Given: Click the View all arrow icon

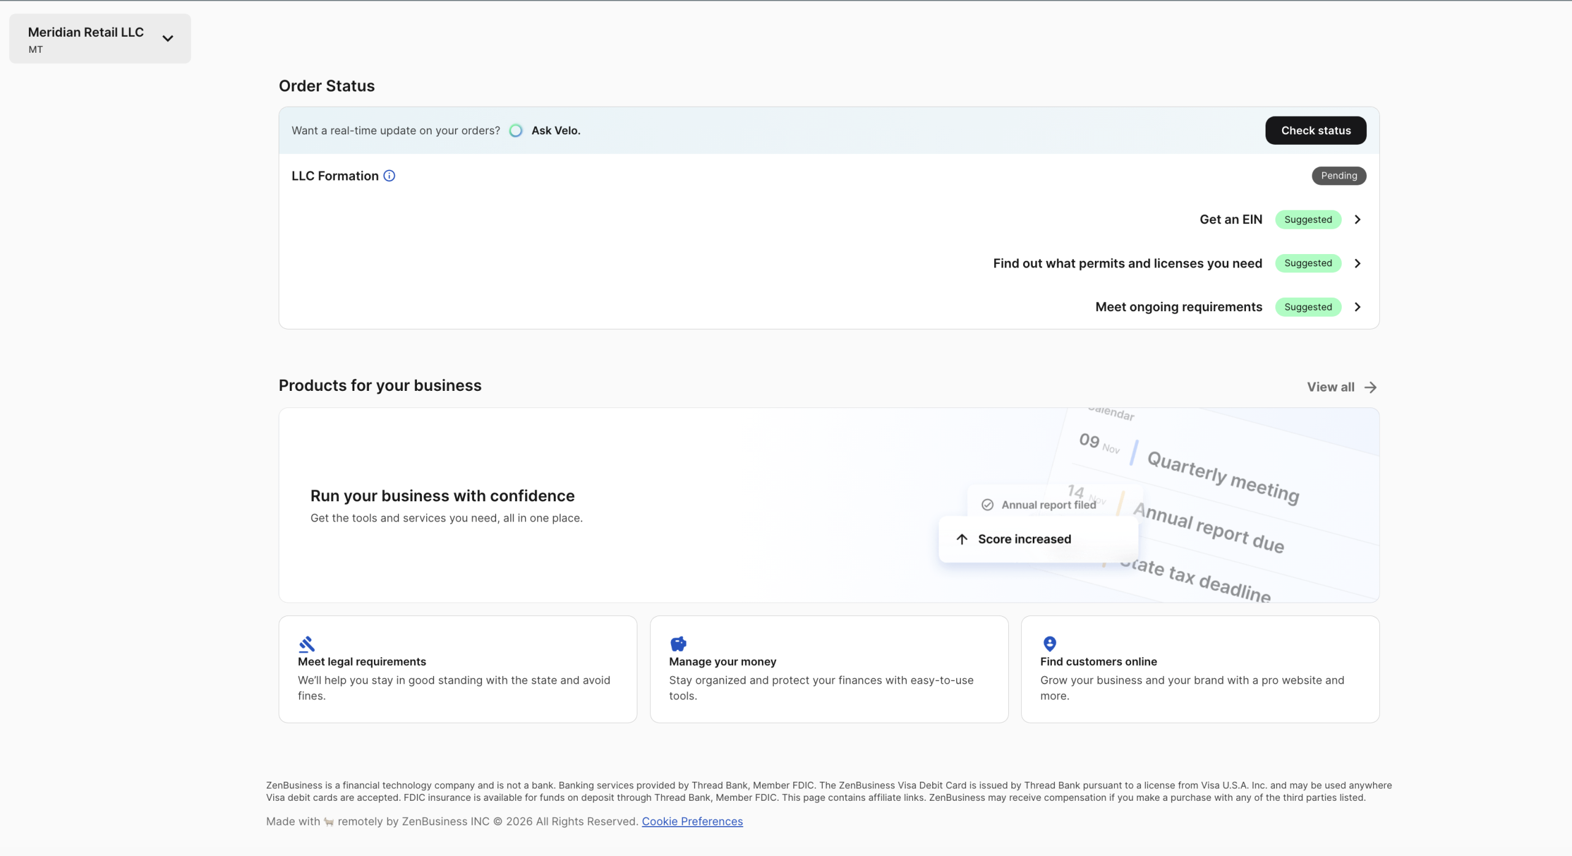Looking at the screenshot, I should click(x=1371, y=387).
